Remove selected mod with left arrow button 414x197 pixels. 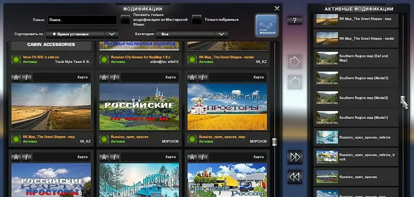tap(295, 82)
